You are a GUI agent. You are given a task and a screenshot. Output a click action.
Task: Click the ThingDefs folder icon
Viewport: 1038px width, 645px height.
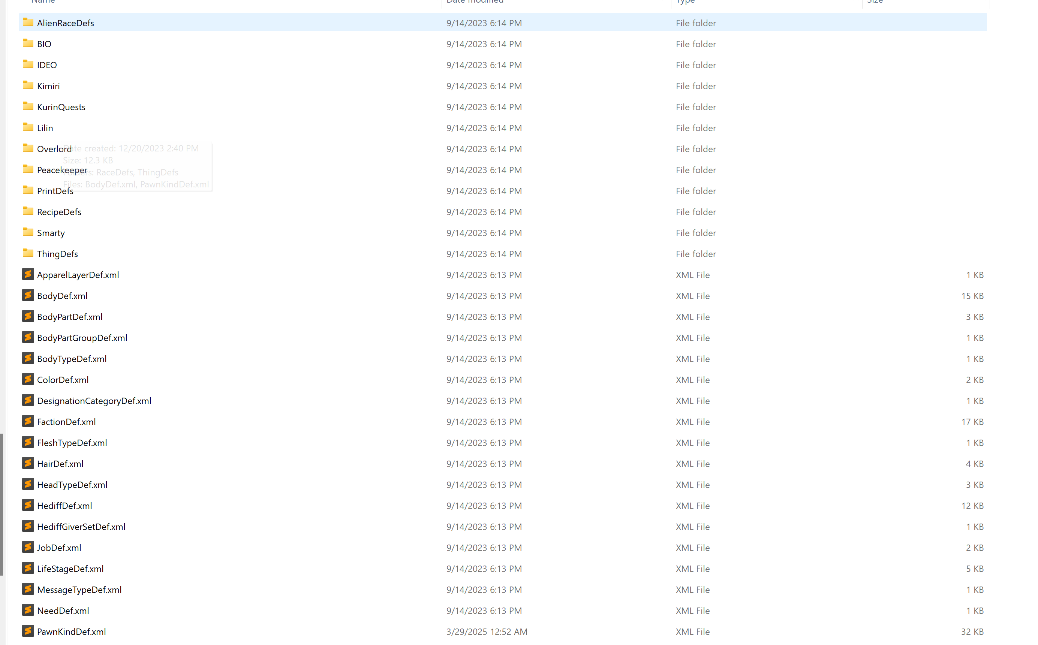(x=28, y=253)
